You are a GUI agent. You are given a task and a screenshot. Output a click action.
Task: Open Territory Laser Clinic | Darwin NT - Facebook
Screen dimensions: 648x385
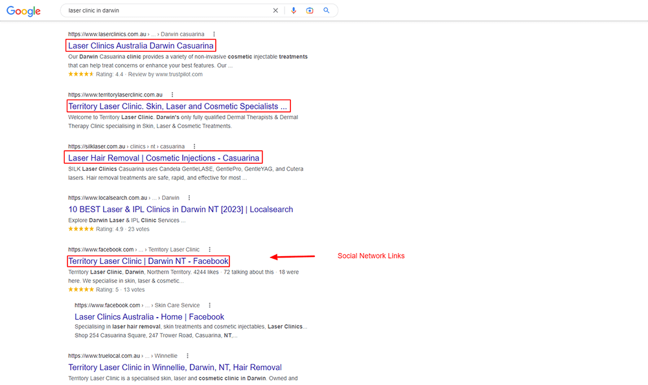pos(148,261)
